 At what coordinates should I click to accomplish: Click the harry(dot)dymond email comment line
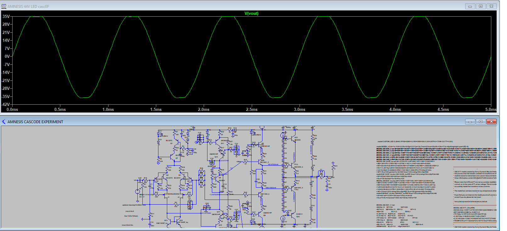pos(471,201)
